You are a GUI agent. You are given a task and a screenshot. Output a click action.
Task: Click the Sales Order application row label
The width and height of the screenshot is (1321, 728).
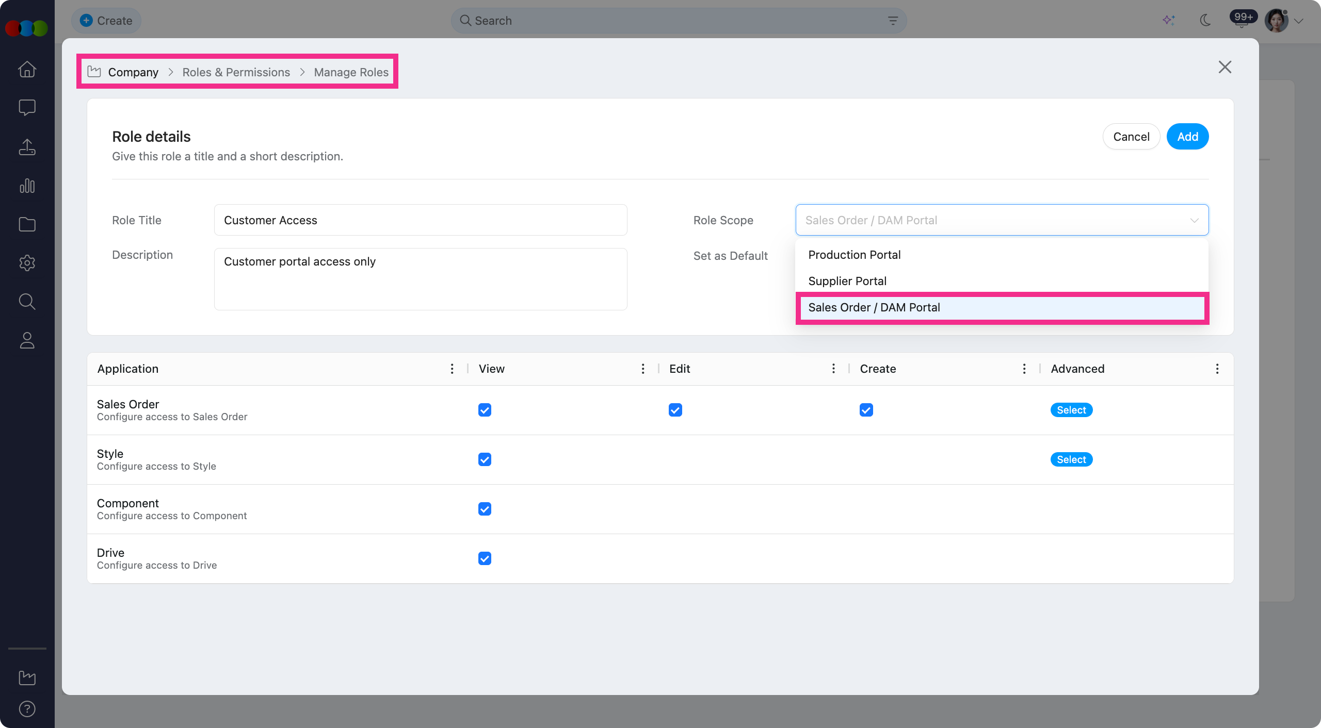point(128,404)
